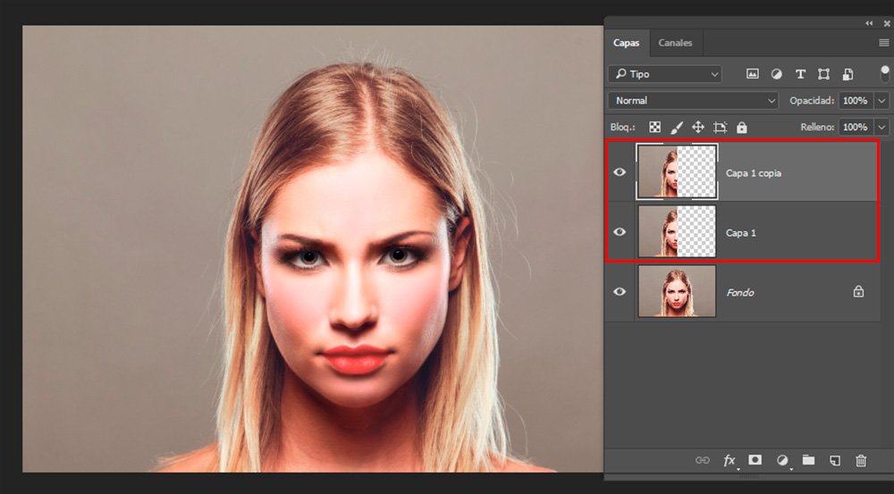Open the Normal blend mode dropdown
Image resolution: width=894 pixels, height=494 pixels.
(x=693, y=101)
